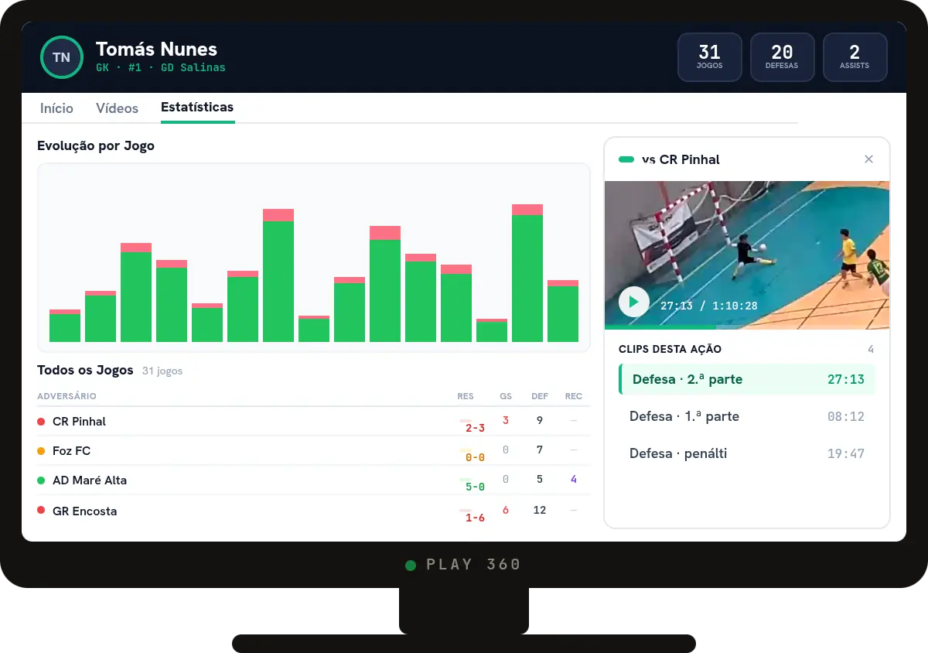Click the red loss dot beside GR Encosta
The image size is (928, 653).
click(x=41, y=511)
